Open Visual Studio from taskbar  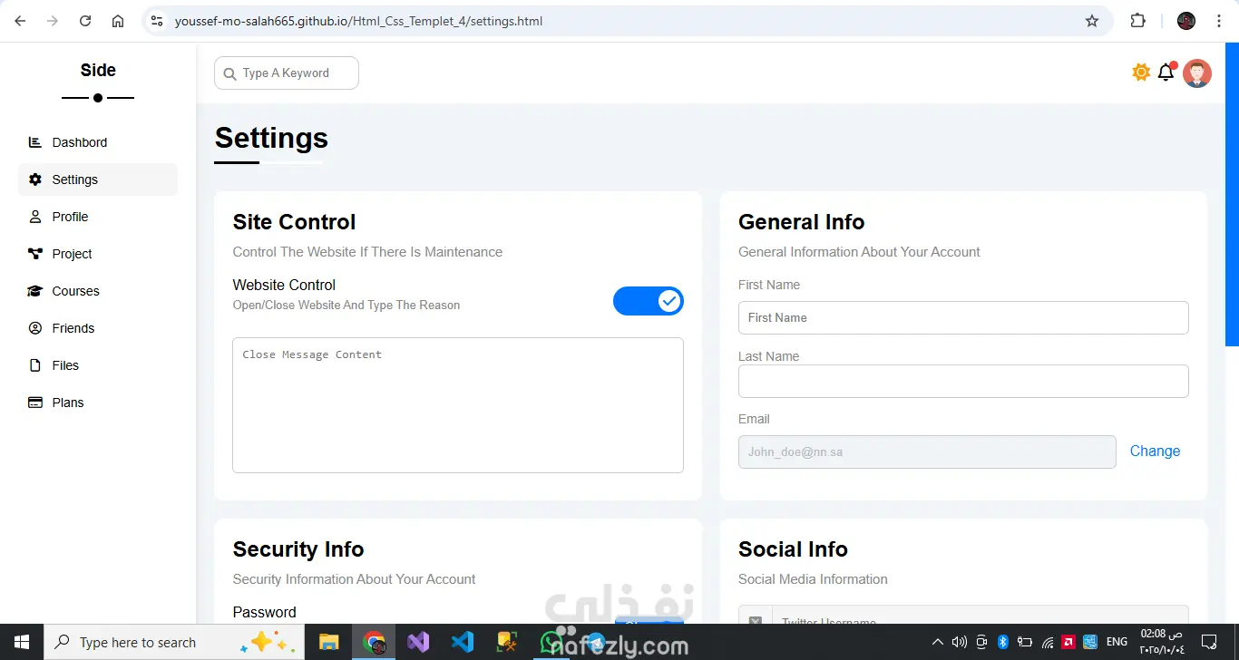tap(418, 642)
